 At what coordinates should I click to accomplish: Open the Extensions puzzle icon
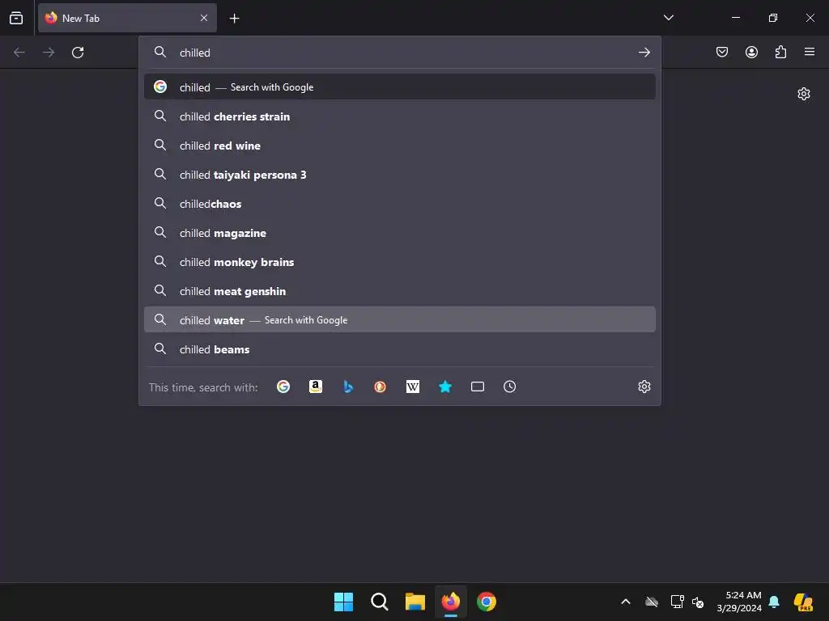[x=780, y=52]
